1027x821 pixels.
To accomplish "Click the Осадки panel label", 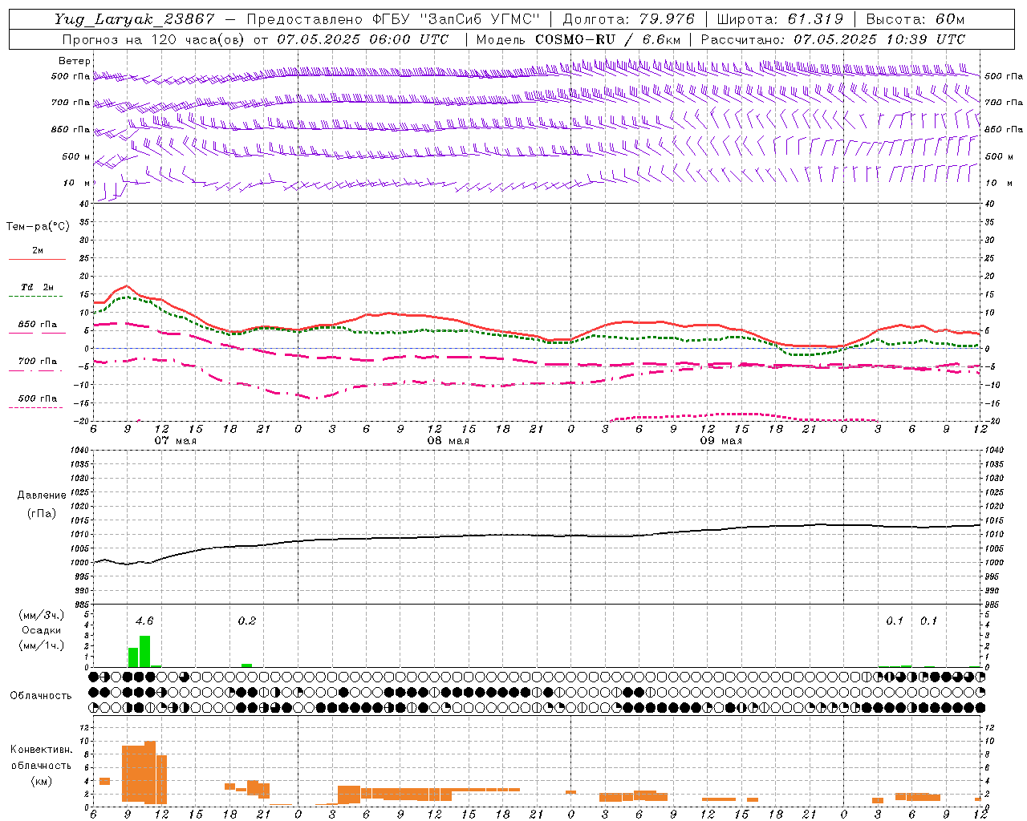I will pos(42,630).
